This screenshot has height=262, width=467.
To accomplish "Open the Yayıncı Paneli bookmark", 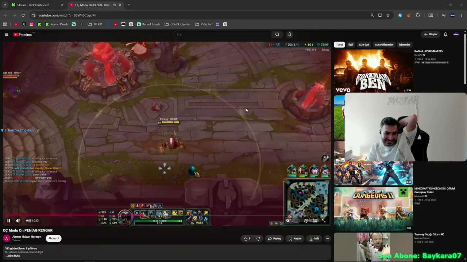I will click(57, 24).
